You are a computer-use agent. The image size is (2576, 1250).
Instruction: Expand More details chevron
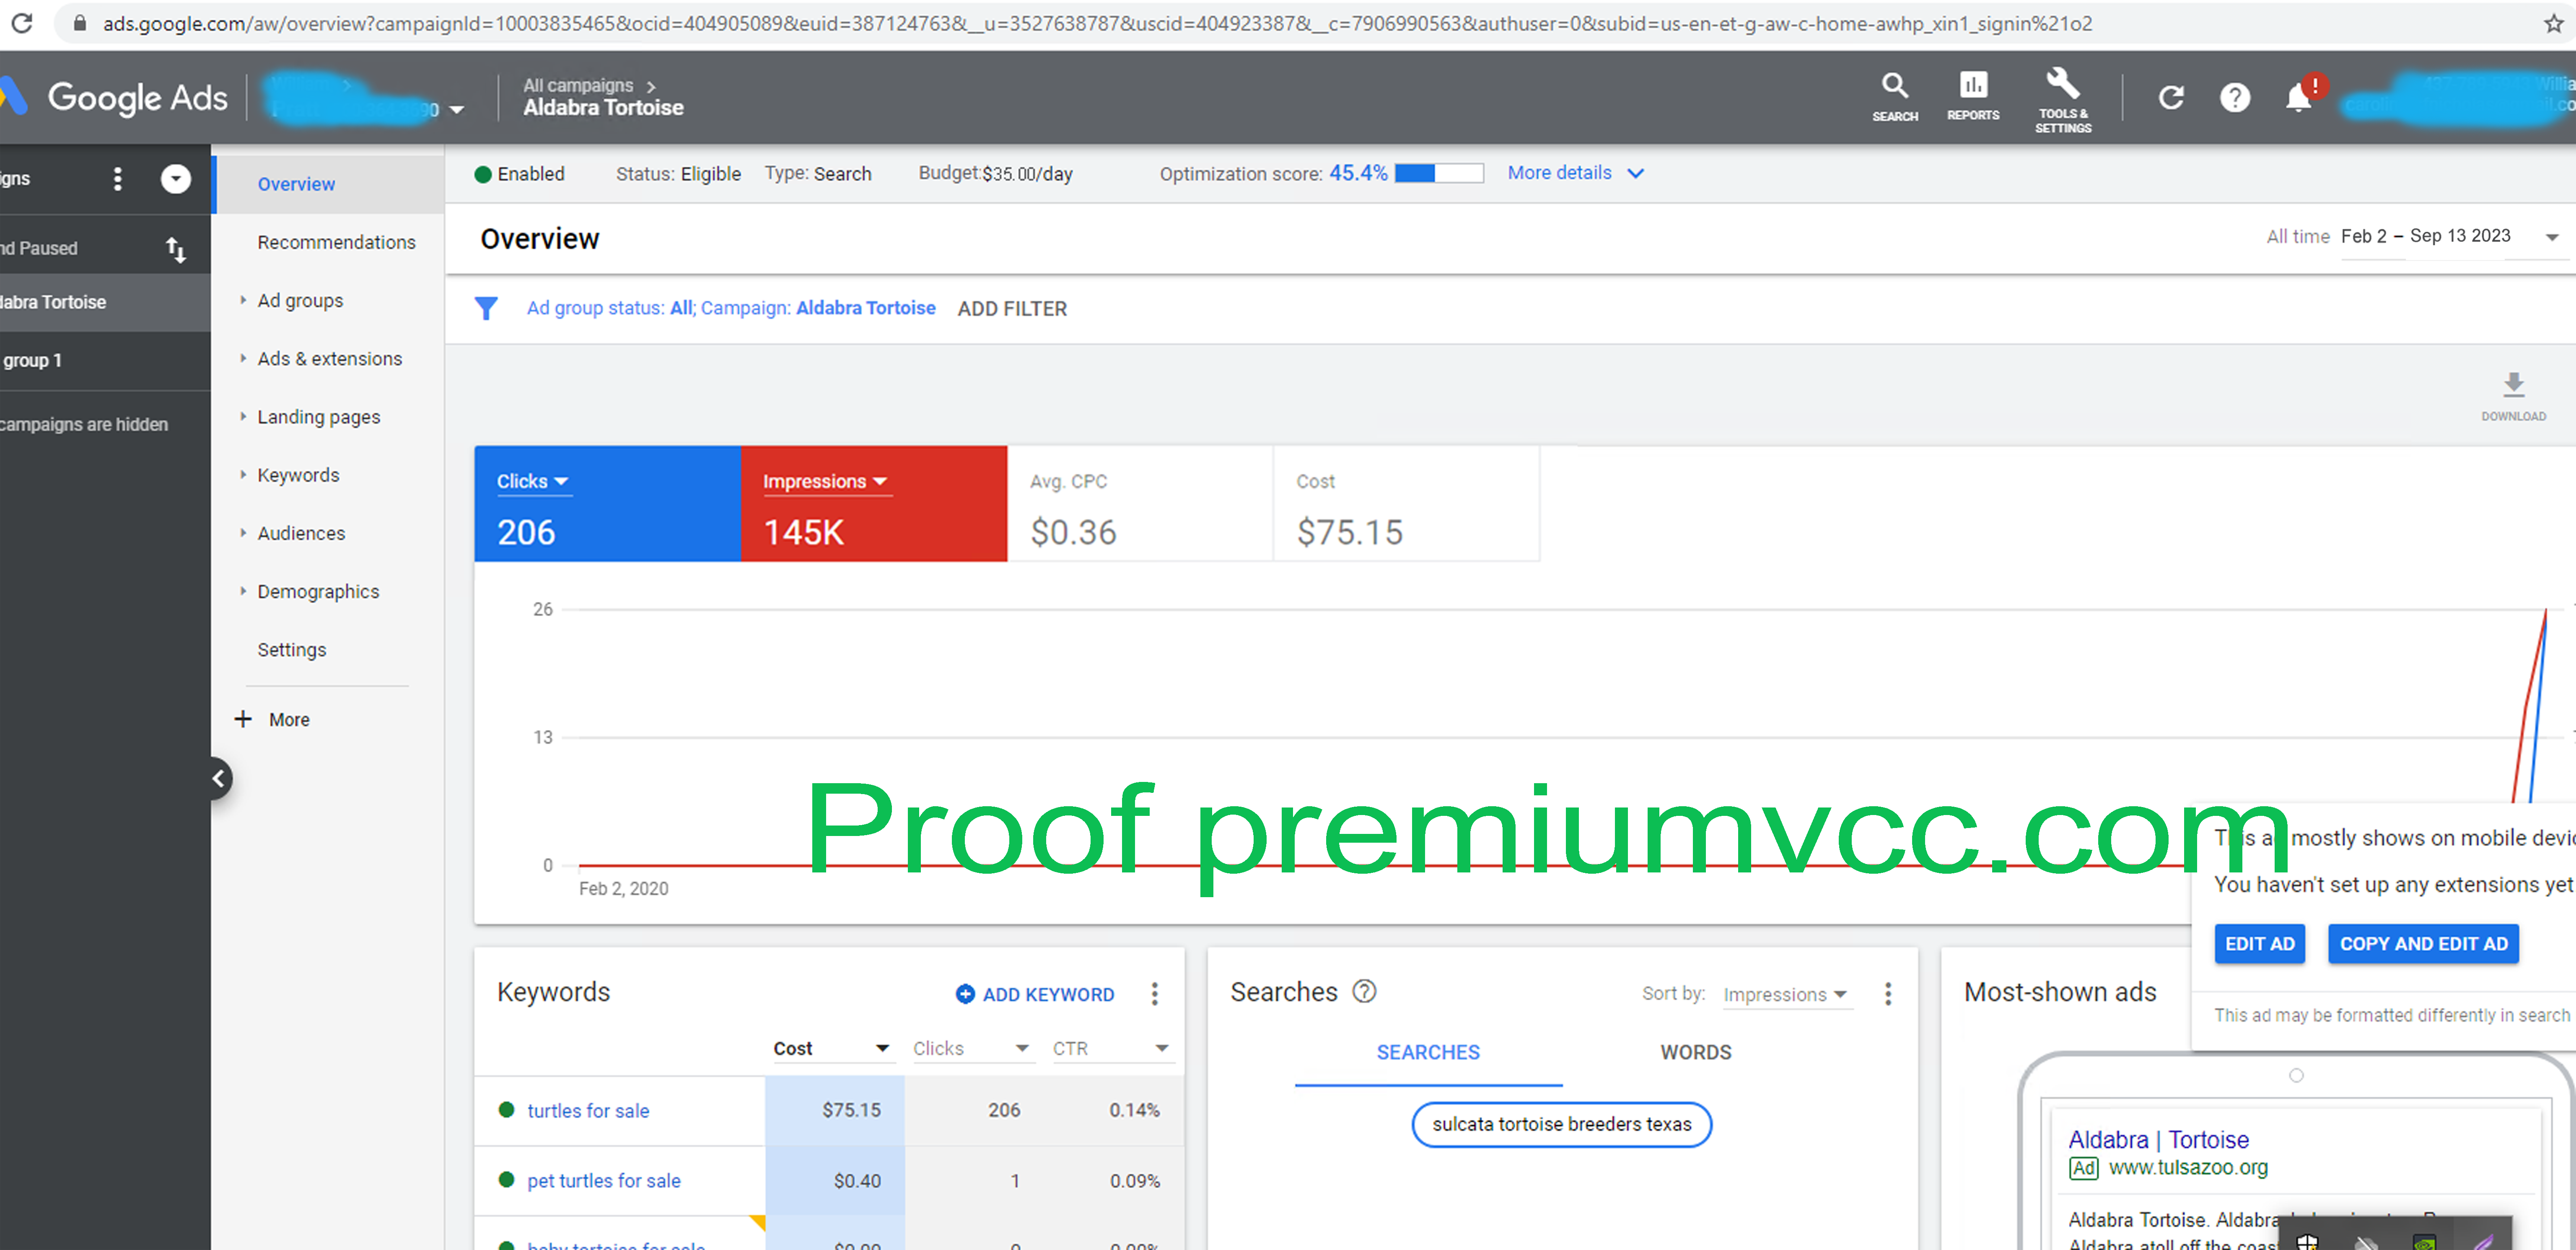[1635, 174]
